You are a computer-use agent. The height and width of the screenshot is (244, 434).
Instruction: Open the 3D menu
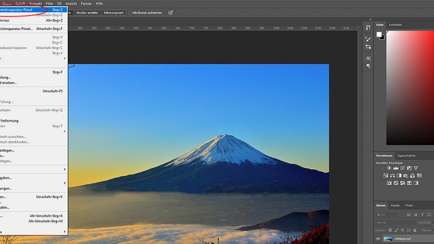(x=59, y=3)
